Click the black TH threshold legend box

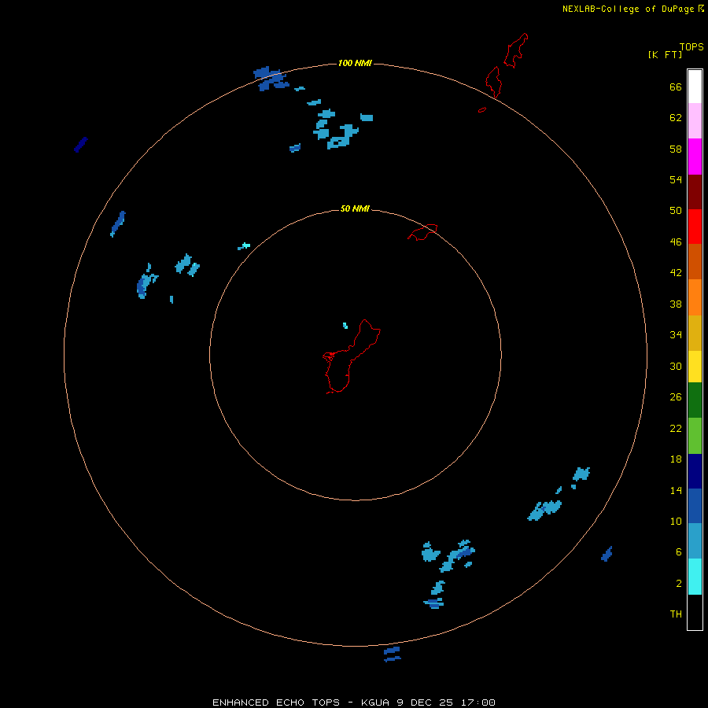[x=695, y=612]
